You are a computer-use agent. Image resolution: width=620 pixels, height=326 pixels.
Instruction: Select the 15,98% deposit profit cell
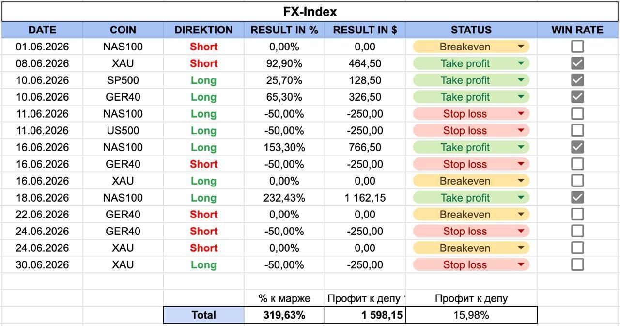[x=471, y=315]
